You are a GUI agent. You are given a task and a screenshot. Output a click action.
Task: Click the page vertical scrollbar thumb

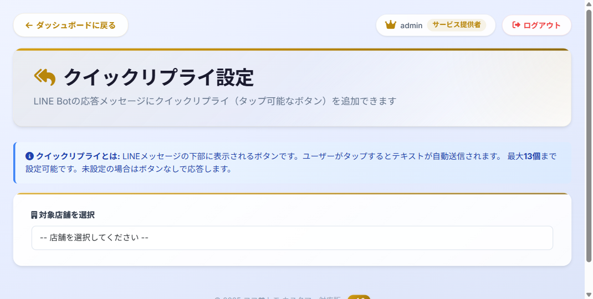[x=589, y=136]
